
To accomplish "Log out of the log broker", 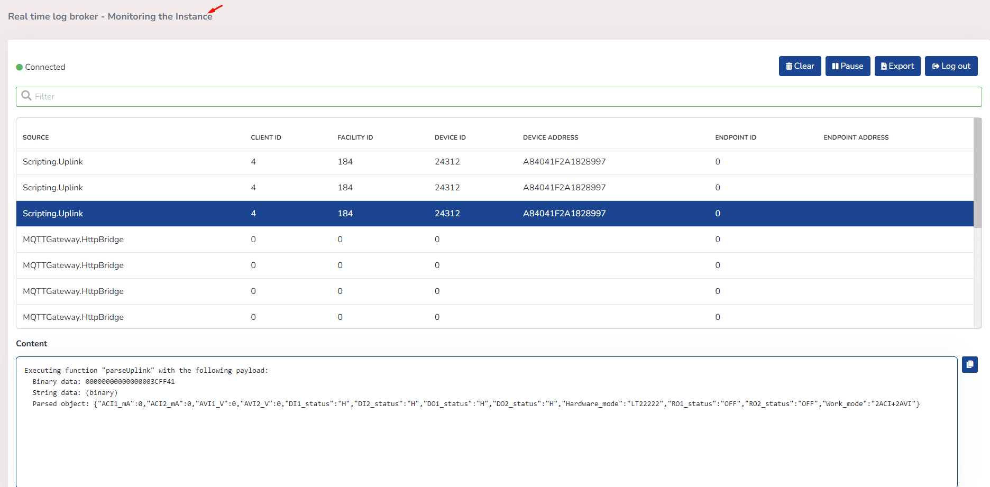I will click(x=951, y=66).
